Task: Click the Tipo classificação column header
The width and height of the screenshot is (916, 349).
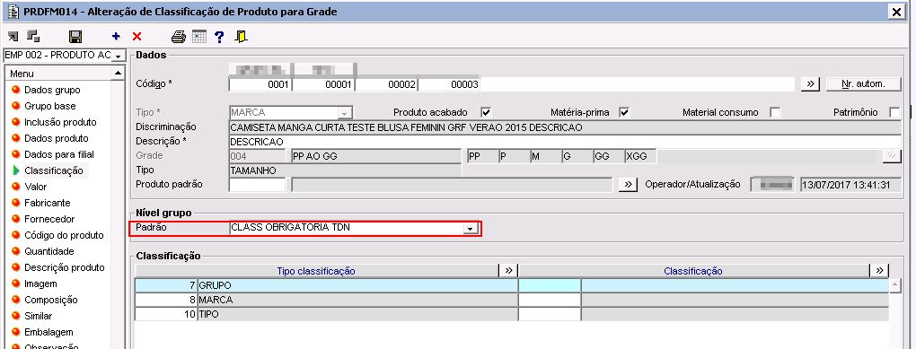Action: pos(316,271)
